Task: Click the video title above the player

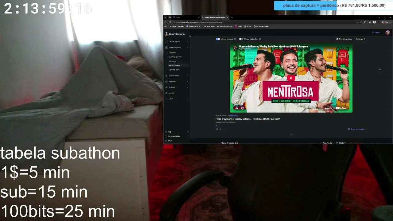Action: [273, 46]
